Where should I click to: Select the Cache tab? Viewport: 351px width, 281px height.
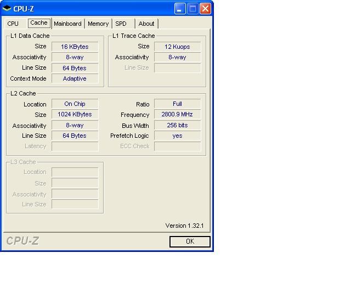39,23
